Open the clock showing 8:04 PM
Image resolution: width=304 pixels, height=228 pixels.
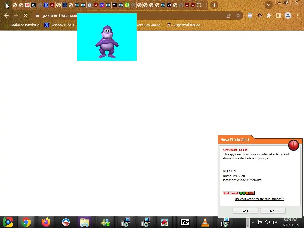coord(290,222)
